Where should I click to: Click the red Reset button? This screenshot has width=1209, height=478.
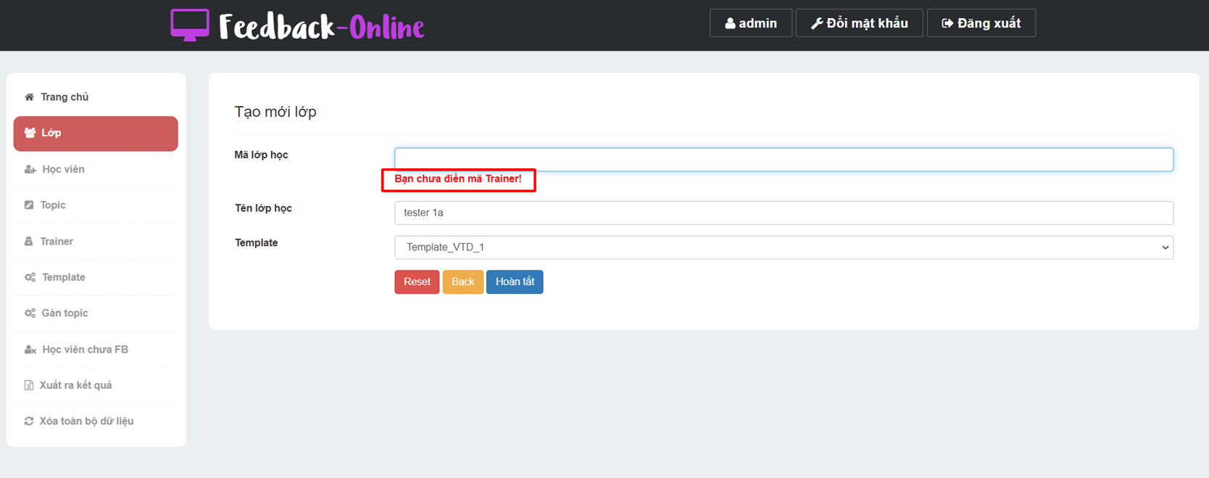tap(417, 282)
